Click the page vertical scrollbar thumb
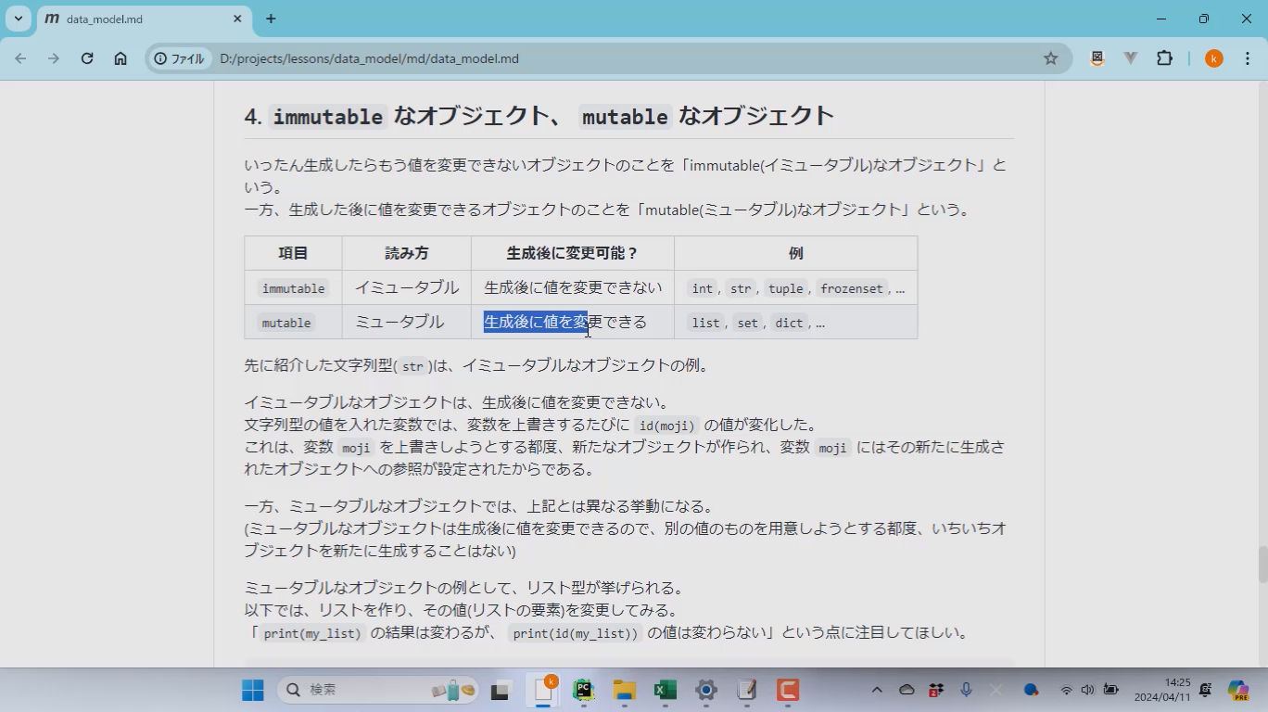 [1262, 565]
